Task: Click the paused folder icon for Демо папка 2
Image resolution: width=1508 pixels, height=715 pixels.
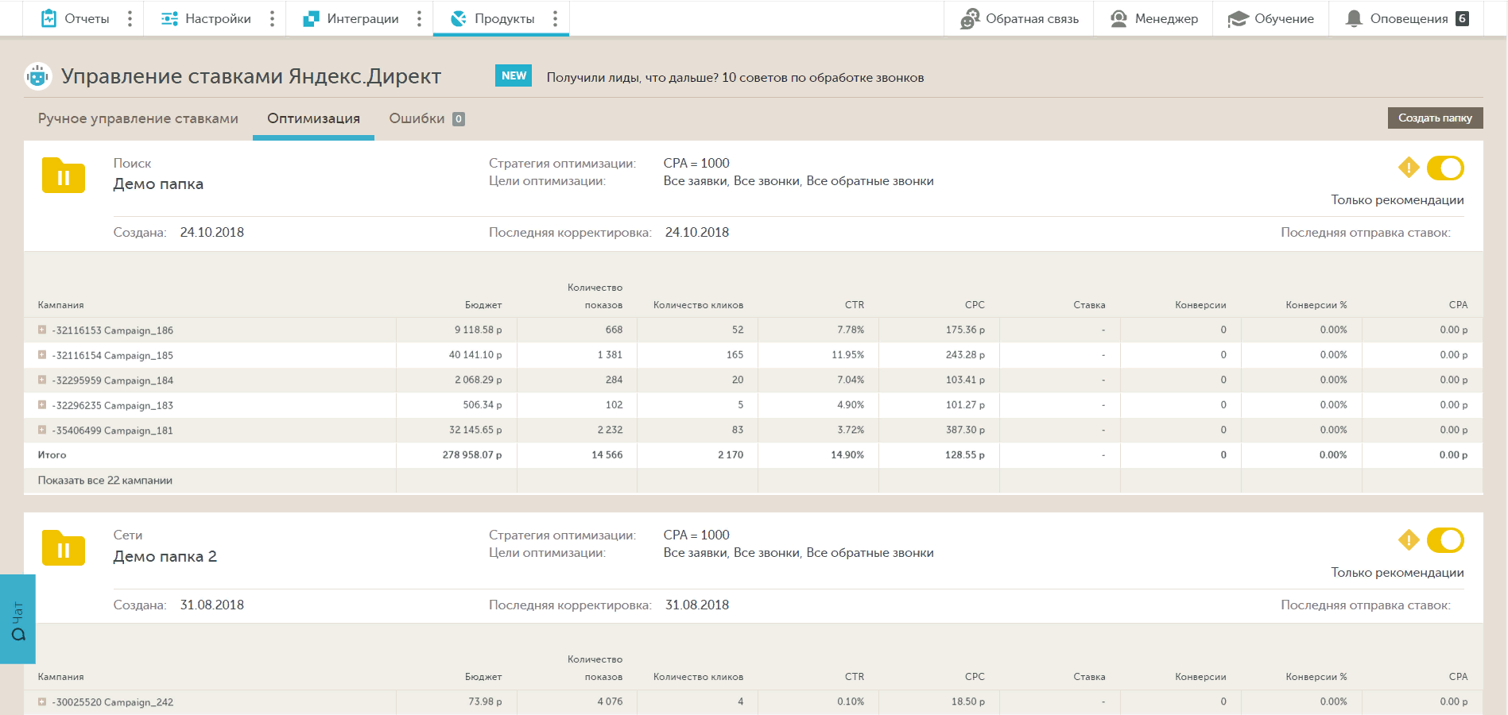Action: click(64, 547)
